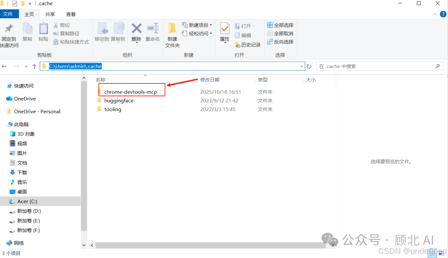This screenshot has width=448, height=258.
Task: Click Select none (全部取消)
Action: (x=280, y=34)
